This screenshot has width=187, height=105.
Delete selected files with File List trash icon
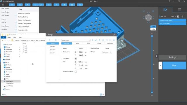click(x=182, y=17)
